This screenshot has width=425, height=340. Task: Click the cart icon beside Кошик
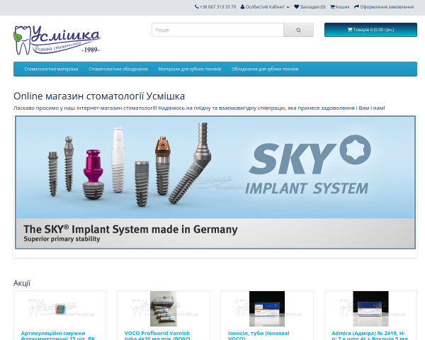332,7
